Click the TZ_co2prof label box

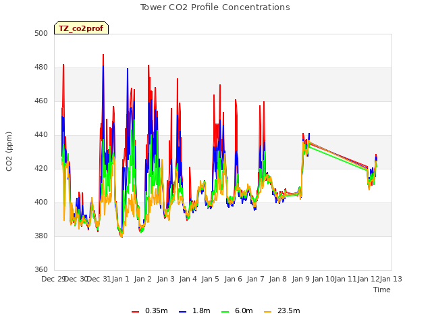pyautogui.click(x=81, y=28)
